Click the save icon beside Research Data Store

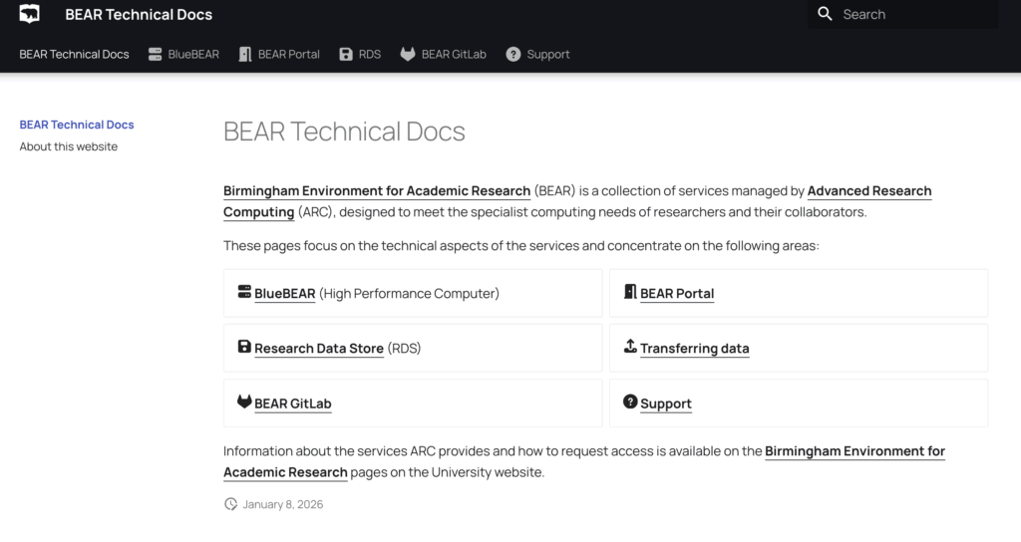(244, 347)
